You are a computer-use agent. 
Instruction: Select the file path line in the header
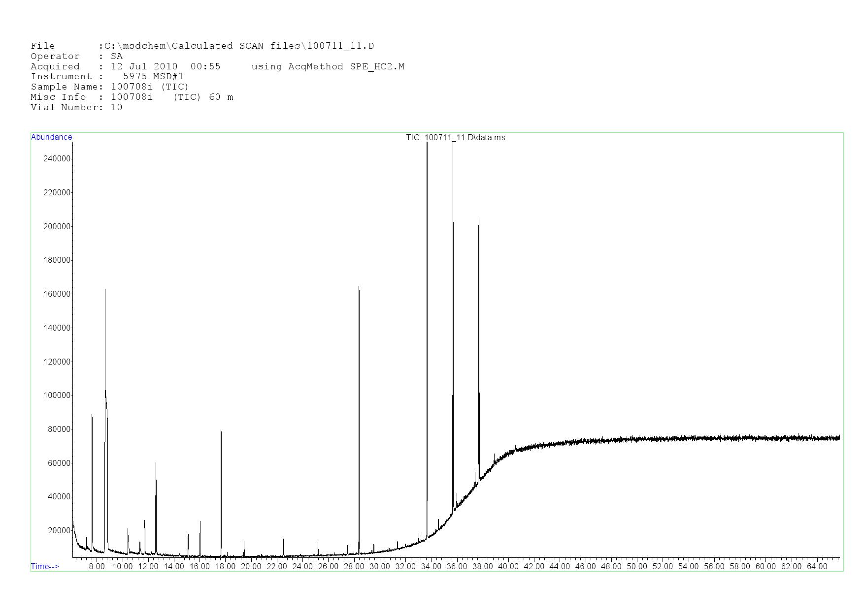click(202, 46)
